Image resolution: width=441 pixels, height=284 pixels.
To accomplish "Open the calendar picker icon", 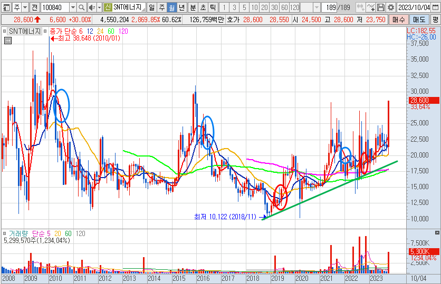I will (x=435, y=7).
